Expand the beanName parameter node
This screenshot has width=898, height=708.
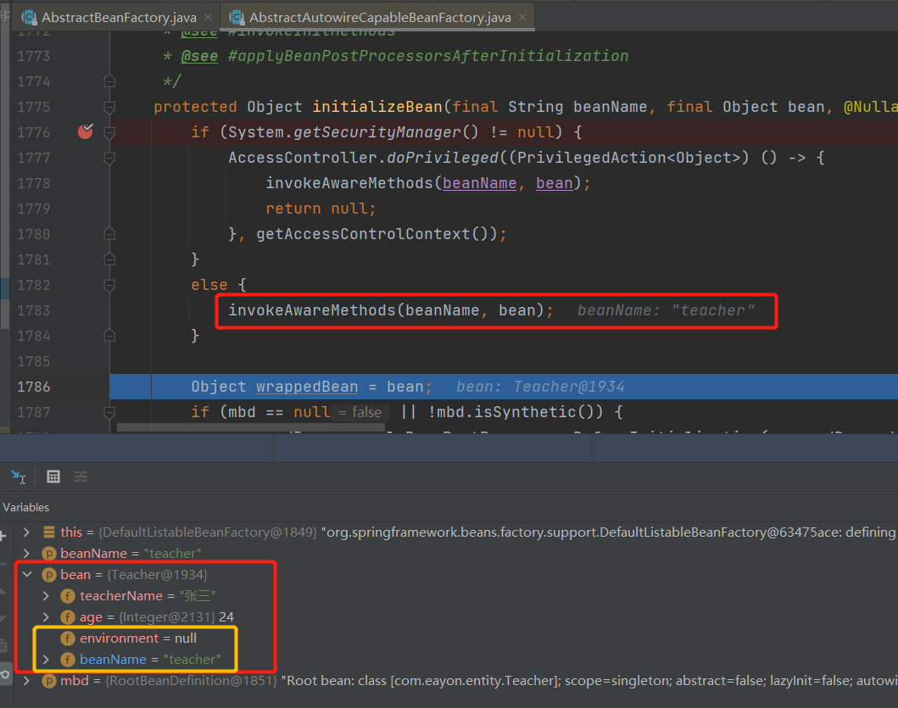(x=26, y=554)
